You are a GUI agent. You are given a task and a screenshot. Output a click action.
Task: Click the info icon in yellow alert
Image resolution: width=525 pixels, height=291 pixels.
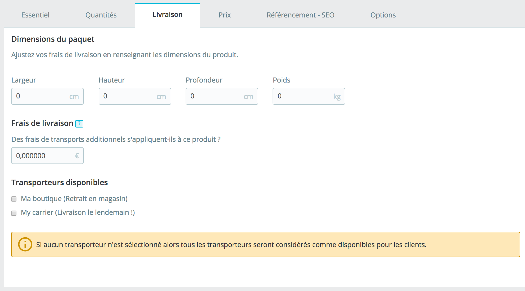point(25,244)
